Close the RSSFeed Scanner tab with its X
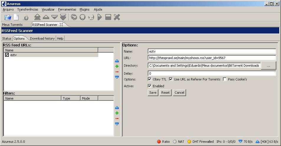The image size is (281, 146). [x=61, y=25]
